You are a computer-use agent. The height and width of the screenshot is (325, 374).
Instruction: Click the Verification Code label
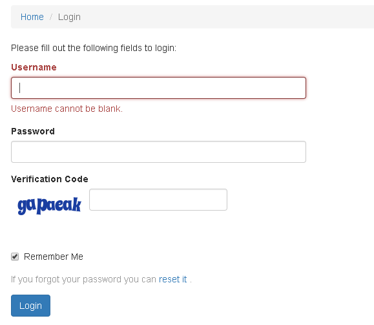(x=50, y=179)
